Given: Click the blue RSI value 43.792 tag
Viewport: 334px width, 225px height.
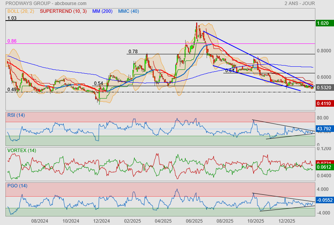Looking at the screenshot, I should coord(324,128).
